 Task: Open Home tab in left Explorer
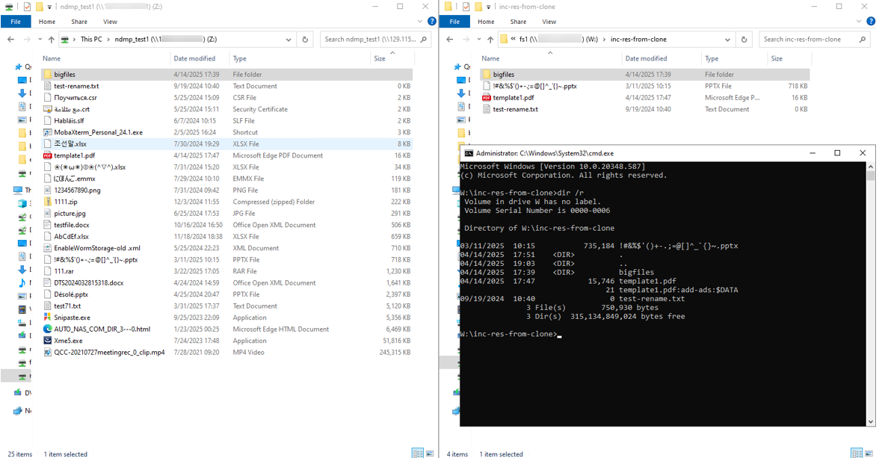pos(47,22)
